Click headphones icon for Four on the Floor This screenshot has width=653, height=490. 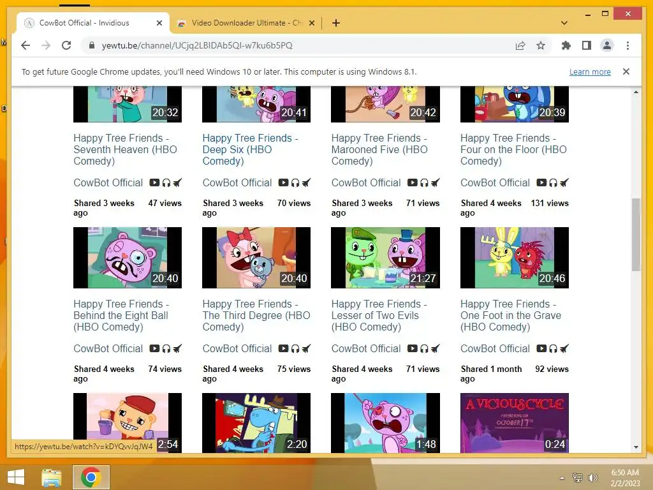coord(553,182)
